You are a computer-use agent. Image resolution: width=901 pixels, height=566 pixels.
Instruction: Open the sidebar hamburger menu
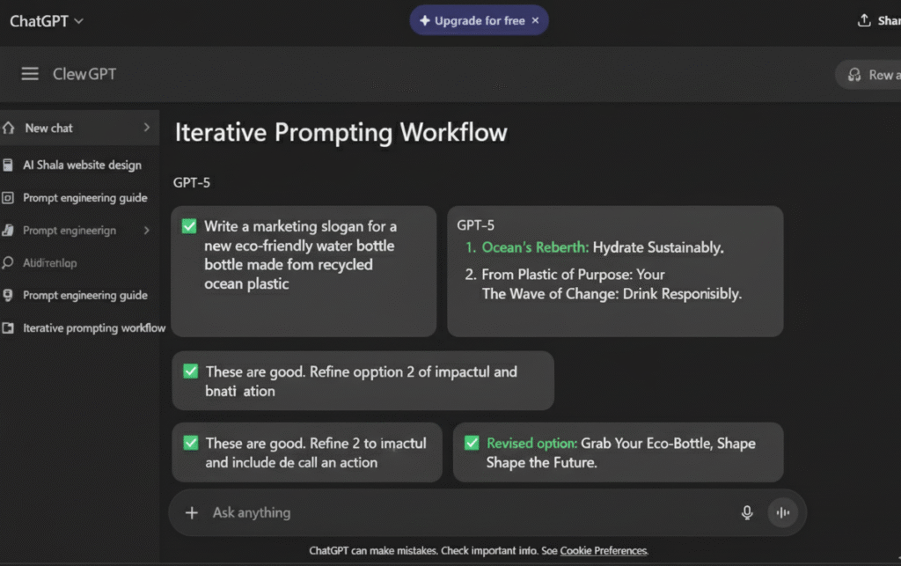[x=30, y=74]
